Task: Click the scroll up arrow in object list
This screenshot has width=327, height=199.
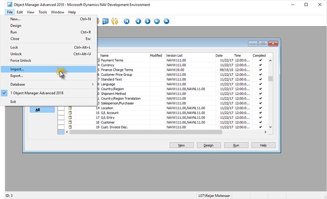Action: coord(270,61)
